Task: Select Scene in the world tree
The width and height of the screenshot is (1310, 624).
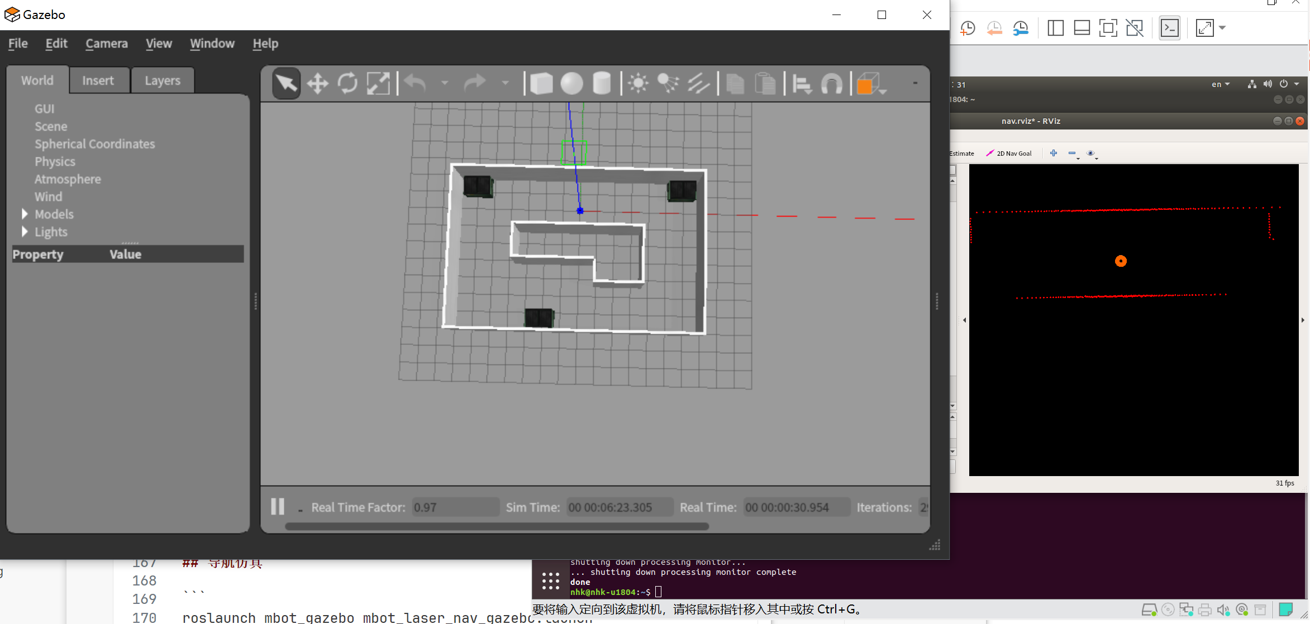Action: 51,126
